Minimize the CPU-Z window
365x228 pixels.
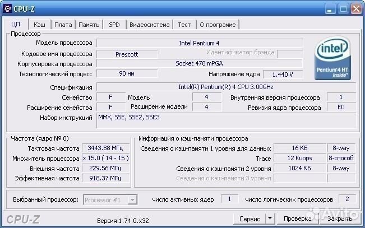pos(329,10)
